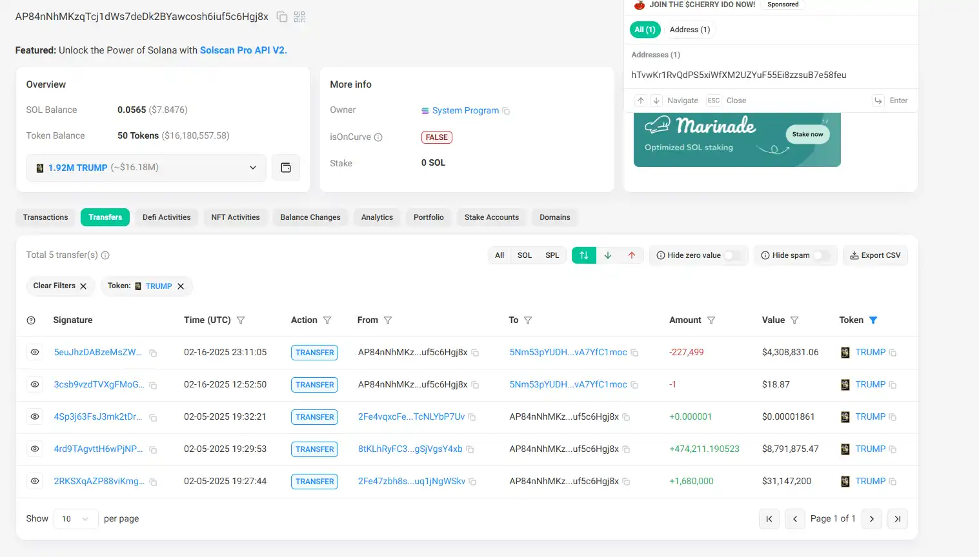
Task: Open the Time (UTC) column filter
Action: (x=241, y=320)
